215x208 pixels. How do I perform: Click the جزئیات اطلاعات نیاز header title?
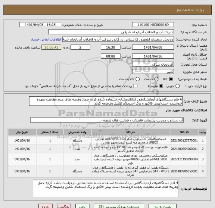[x=190, y=10]
